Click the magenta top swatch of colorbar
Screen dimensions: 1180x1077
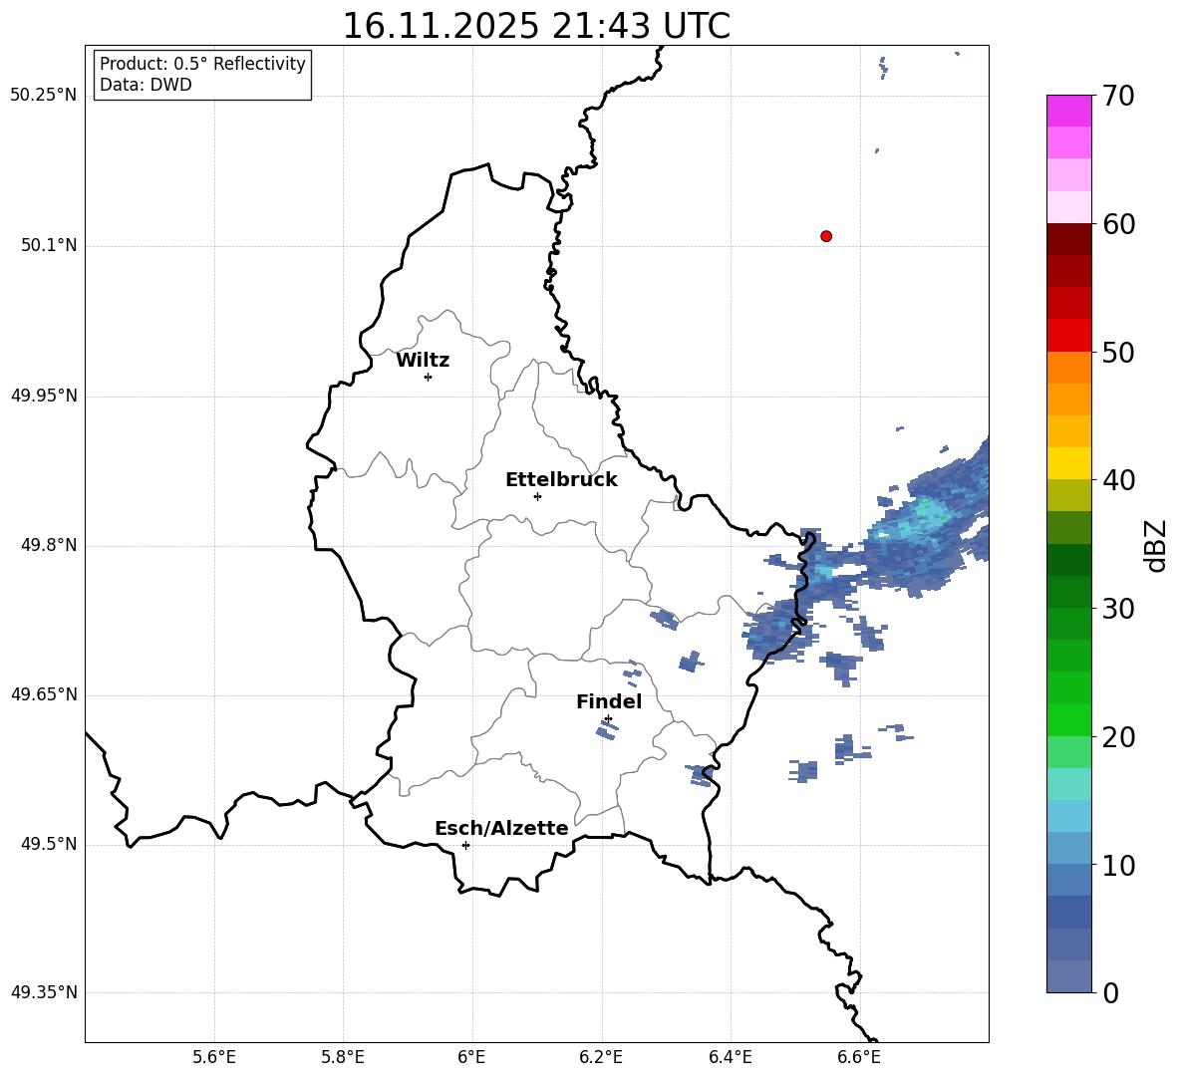pos(1069,111)
